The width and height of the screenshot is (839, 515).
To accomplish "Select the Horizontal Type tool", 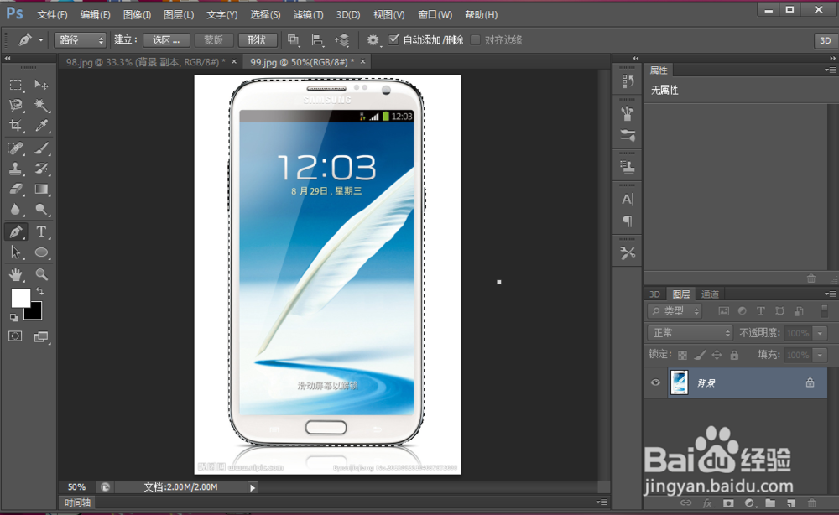I will 41,231.
